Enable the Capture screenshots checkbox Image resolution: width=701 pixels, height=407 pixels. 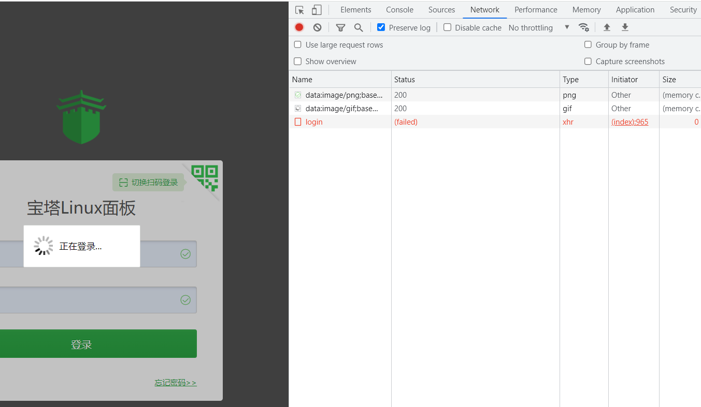[x=588, y=61]
